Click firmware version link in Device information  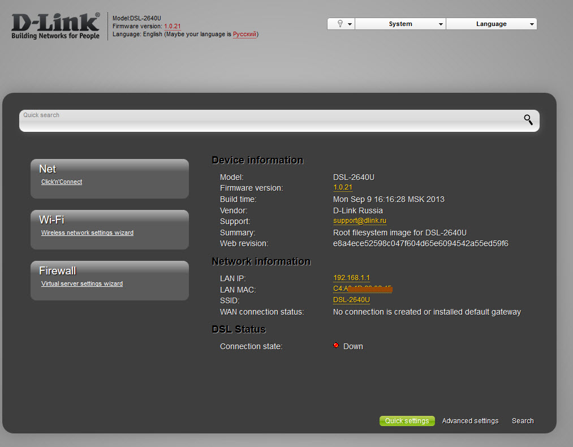coord(342,187)
